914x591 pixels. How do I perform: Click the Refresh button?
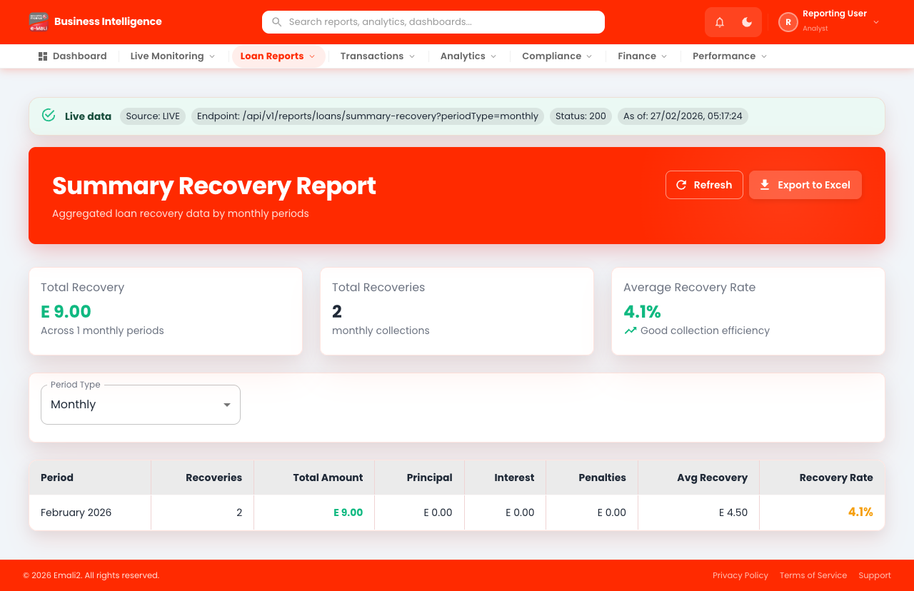[x=704, y=185]
